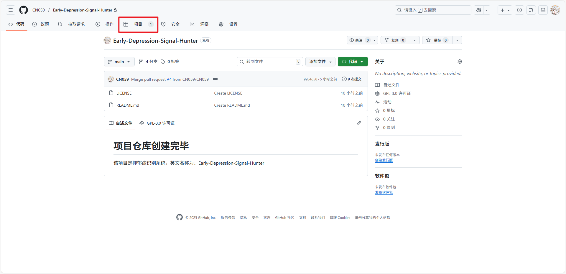Viewport: 566px width, 274px height.
Task: Open the Copilot chat icon
Action: tap(479, 10)
